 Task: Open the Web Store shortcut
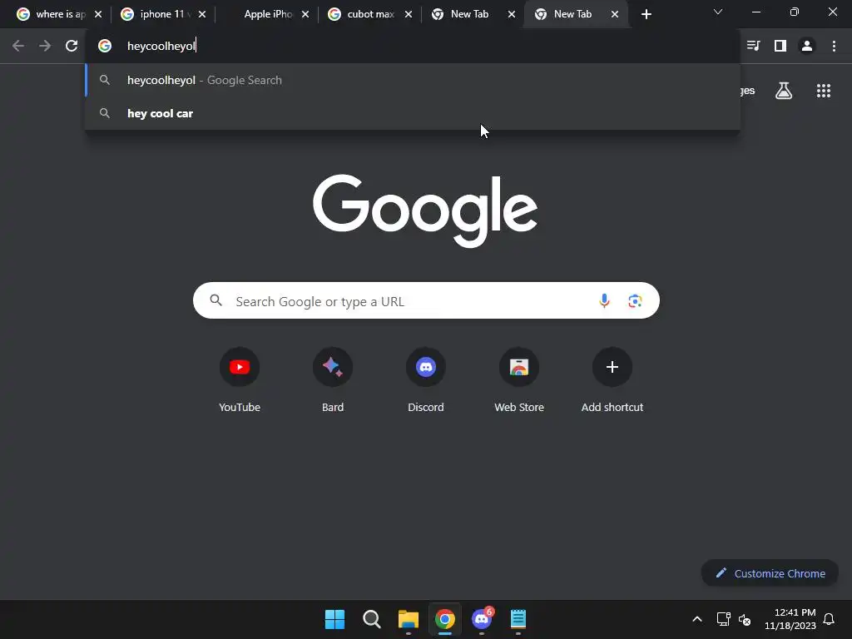(519, 379)
